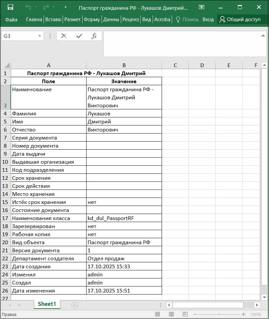269x319 pixels.
Task: Click the Name Box showing G3
Action: coord(19,36)
